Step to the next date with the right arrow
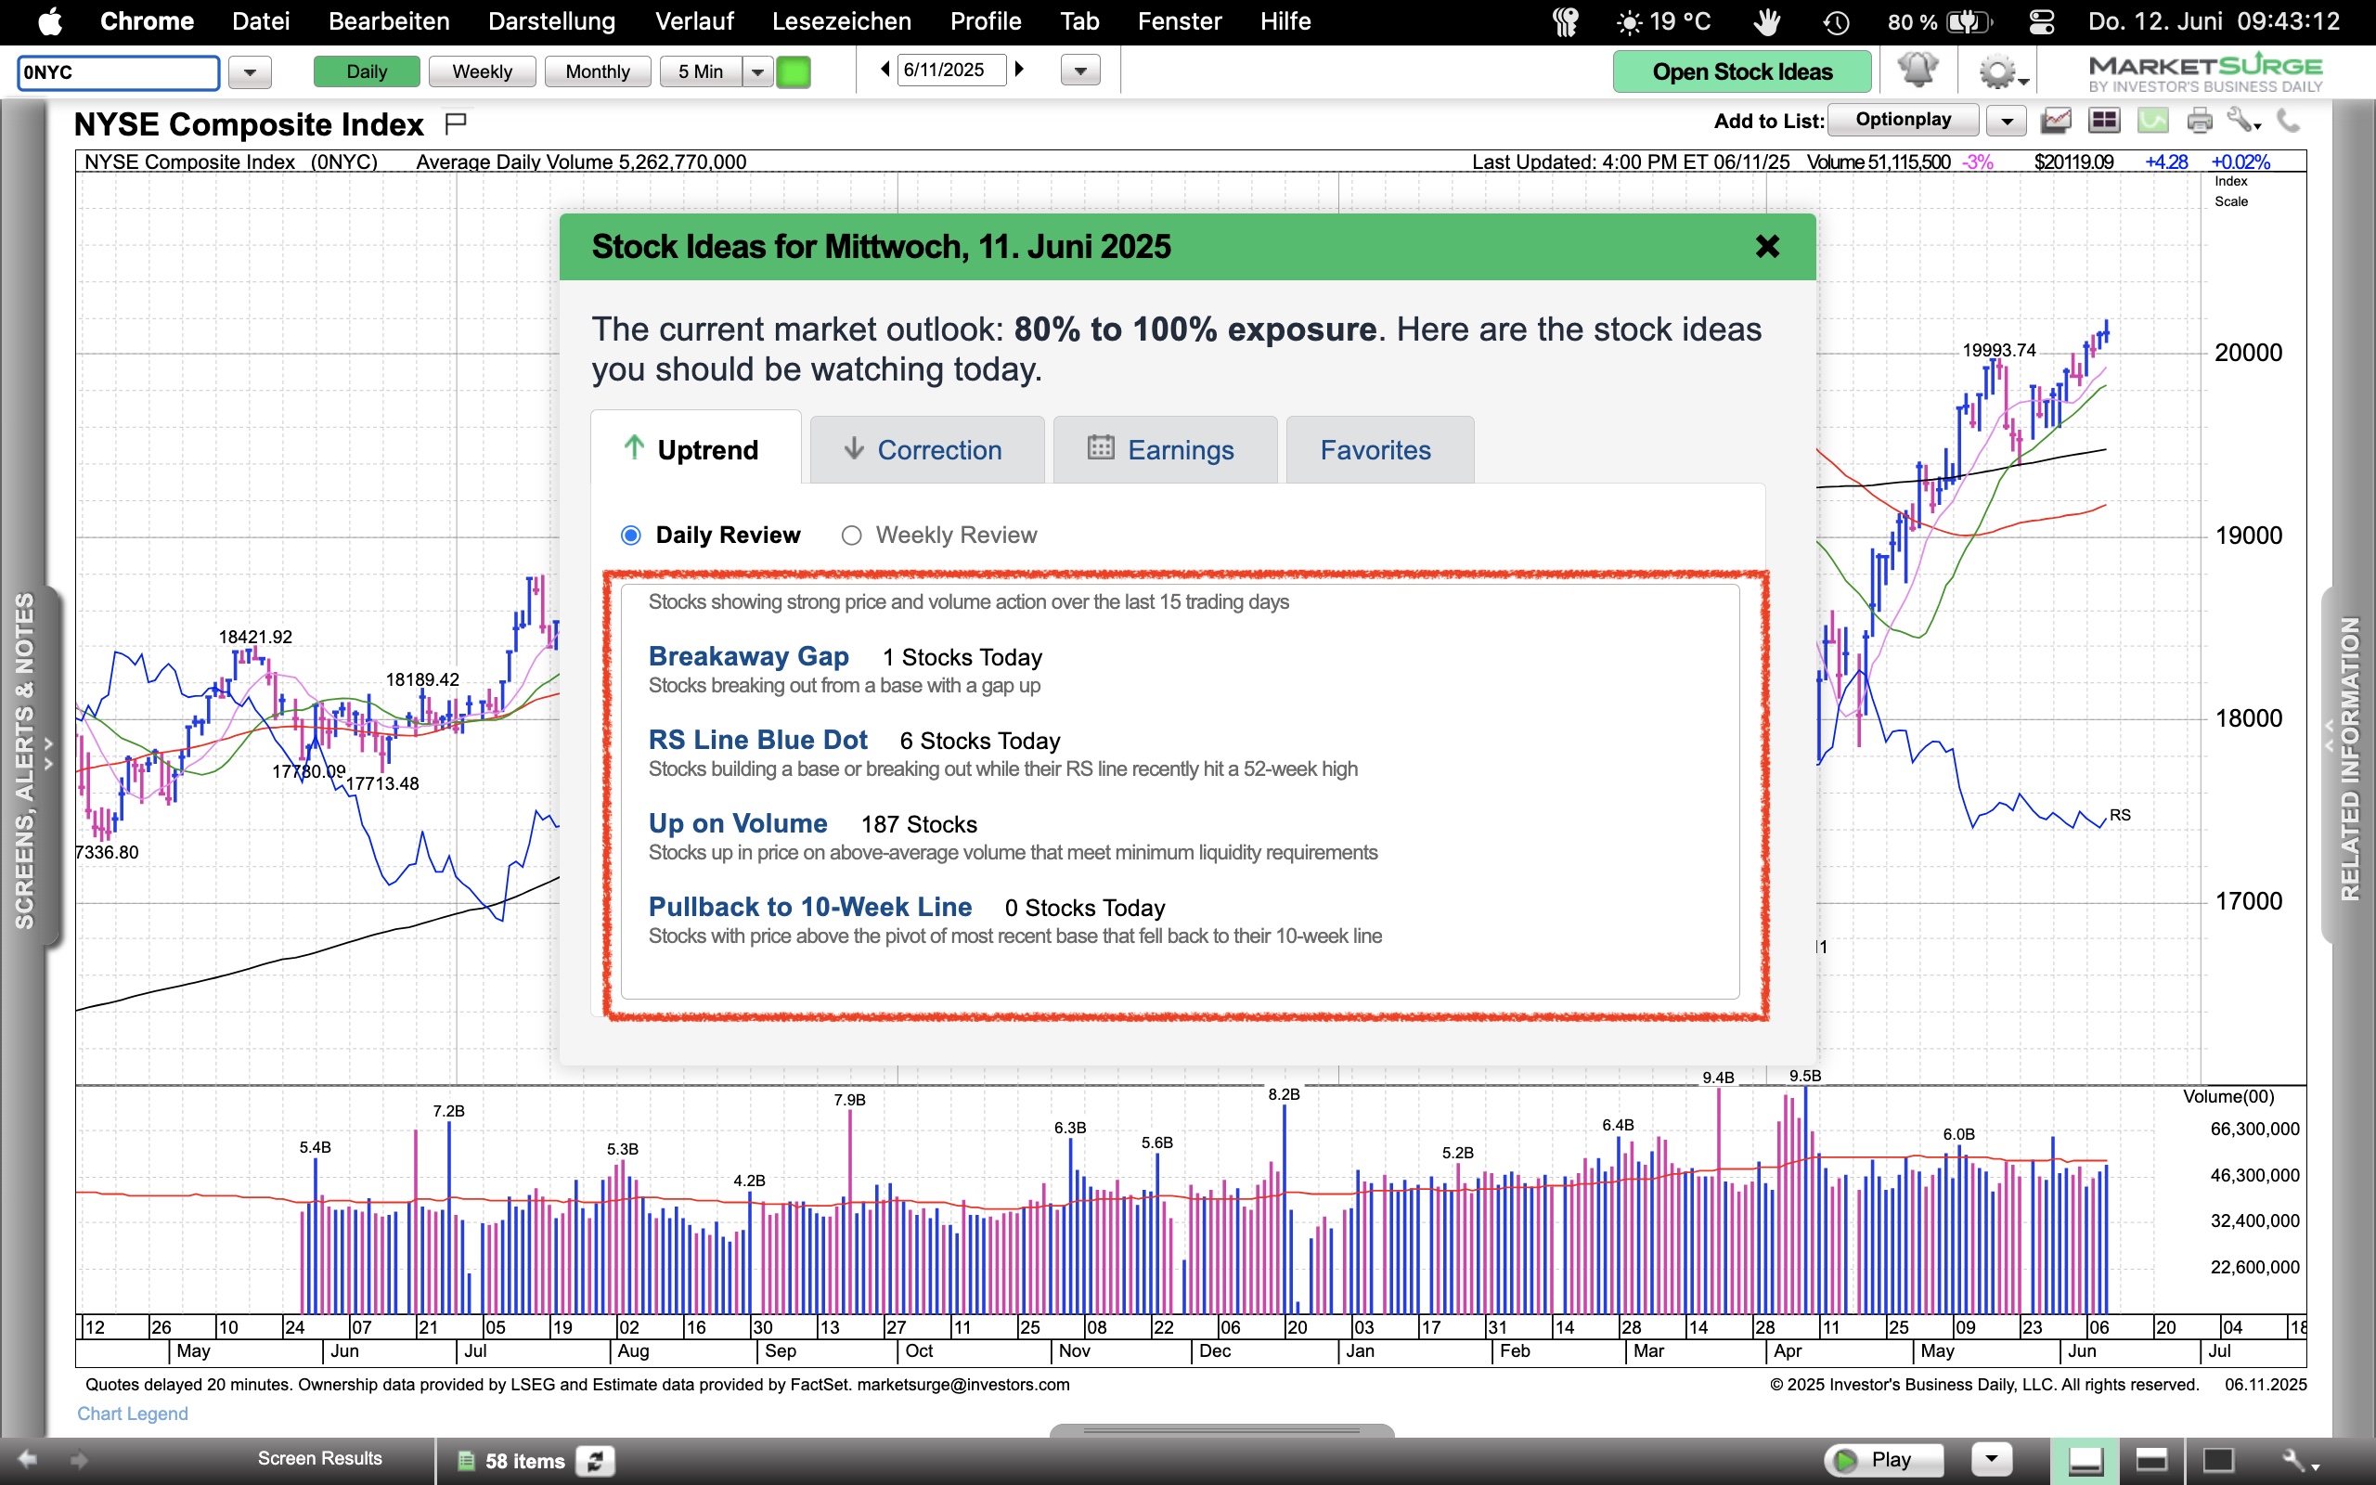The width and height of the screenshot is (2376, 1485). tap(1020, 70)
